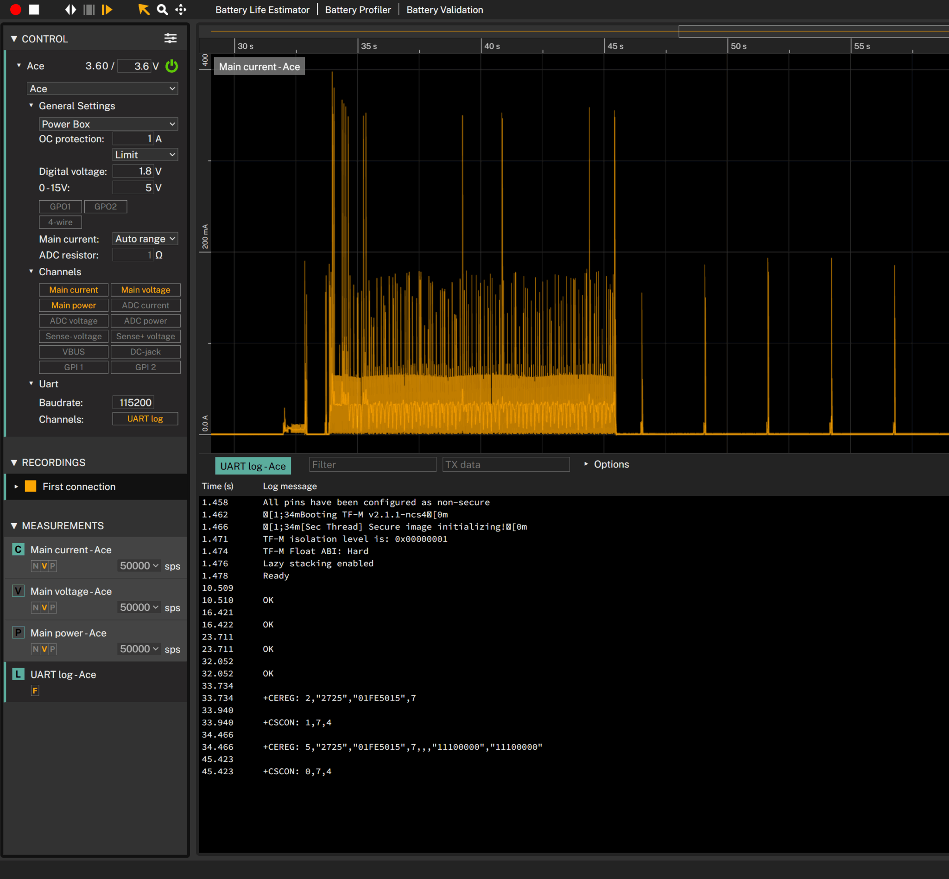Toggle the GPO1 output
This screenshot has height=879, width=949.
pos(60,207)
